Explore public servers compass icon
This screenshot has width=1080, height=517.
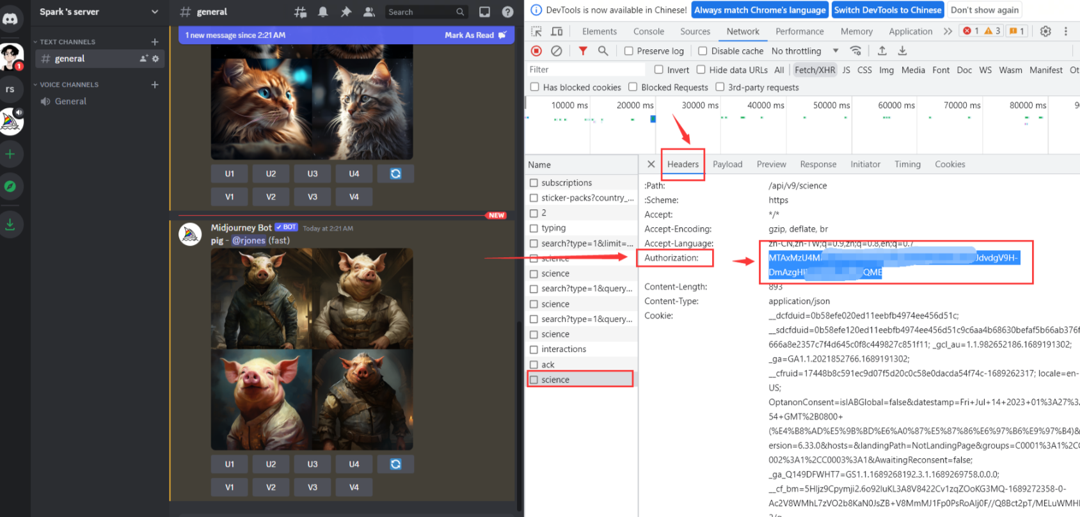(10, 186)
